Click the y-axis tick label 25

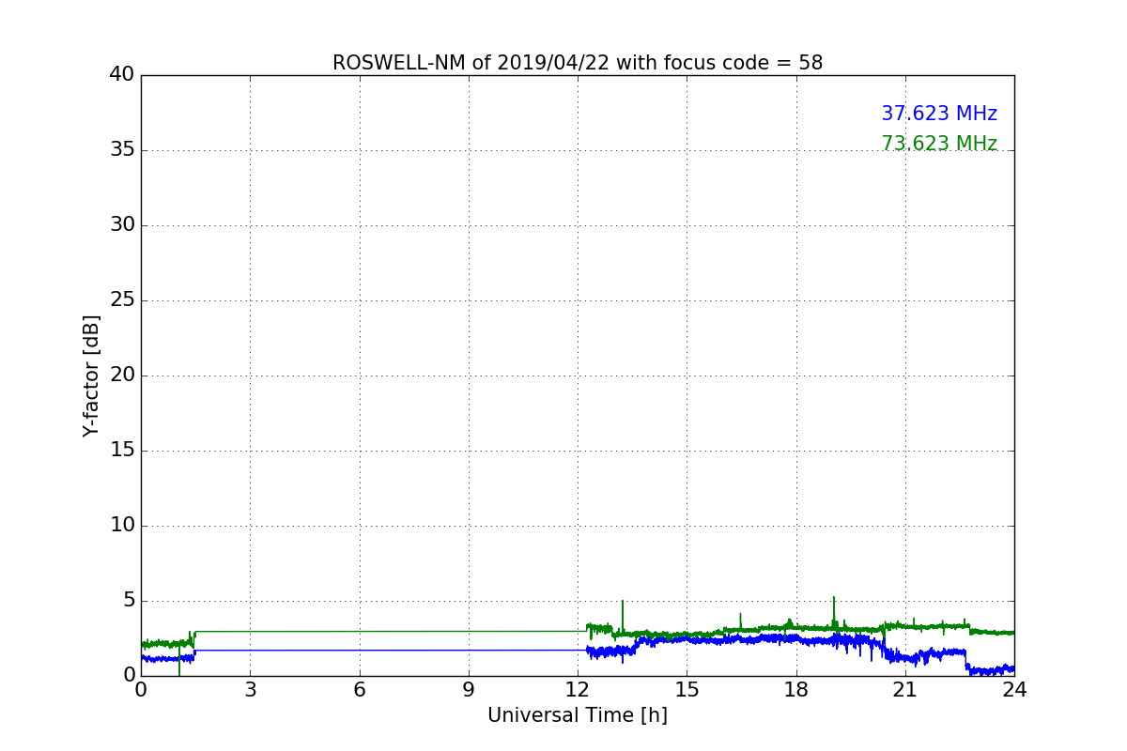point(122,300)
